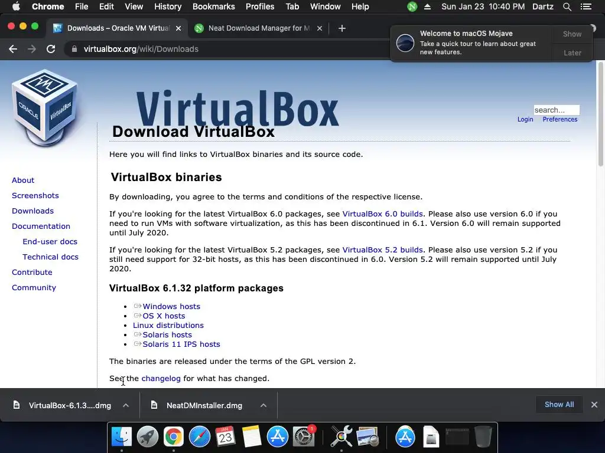Open the File menu

point(82,6)
